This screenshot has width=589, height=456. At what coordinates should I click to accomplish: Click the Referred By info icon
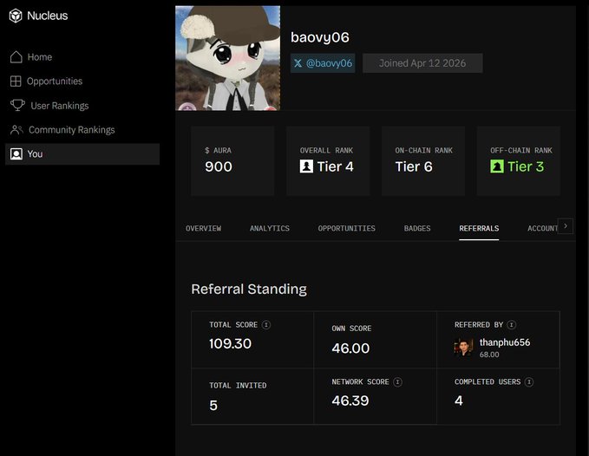511,324
